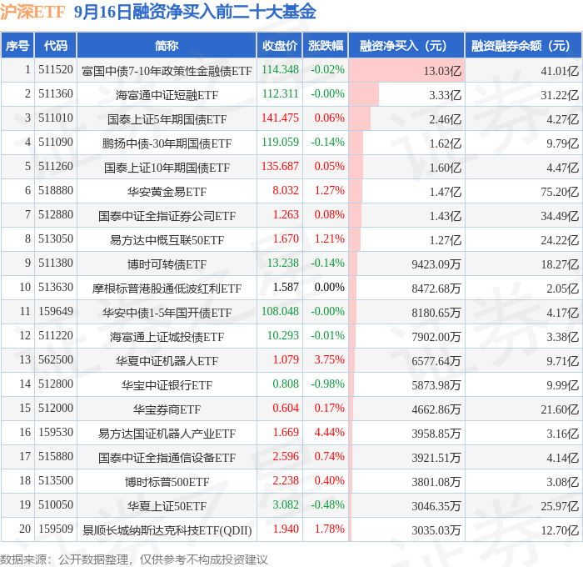Click fund code 512880
583x567 pixels.
click(x=56, y=215)
